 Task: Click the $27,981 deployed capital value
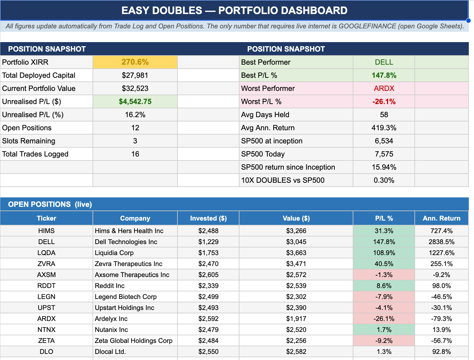coord(135,75)
